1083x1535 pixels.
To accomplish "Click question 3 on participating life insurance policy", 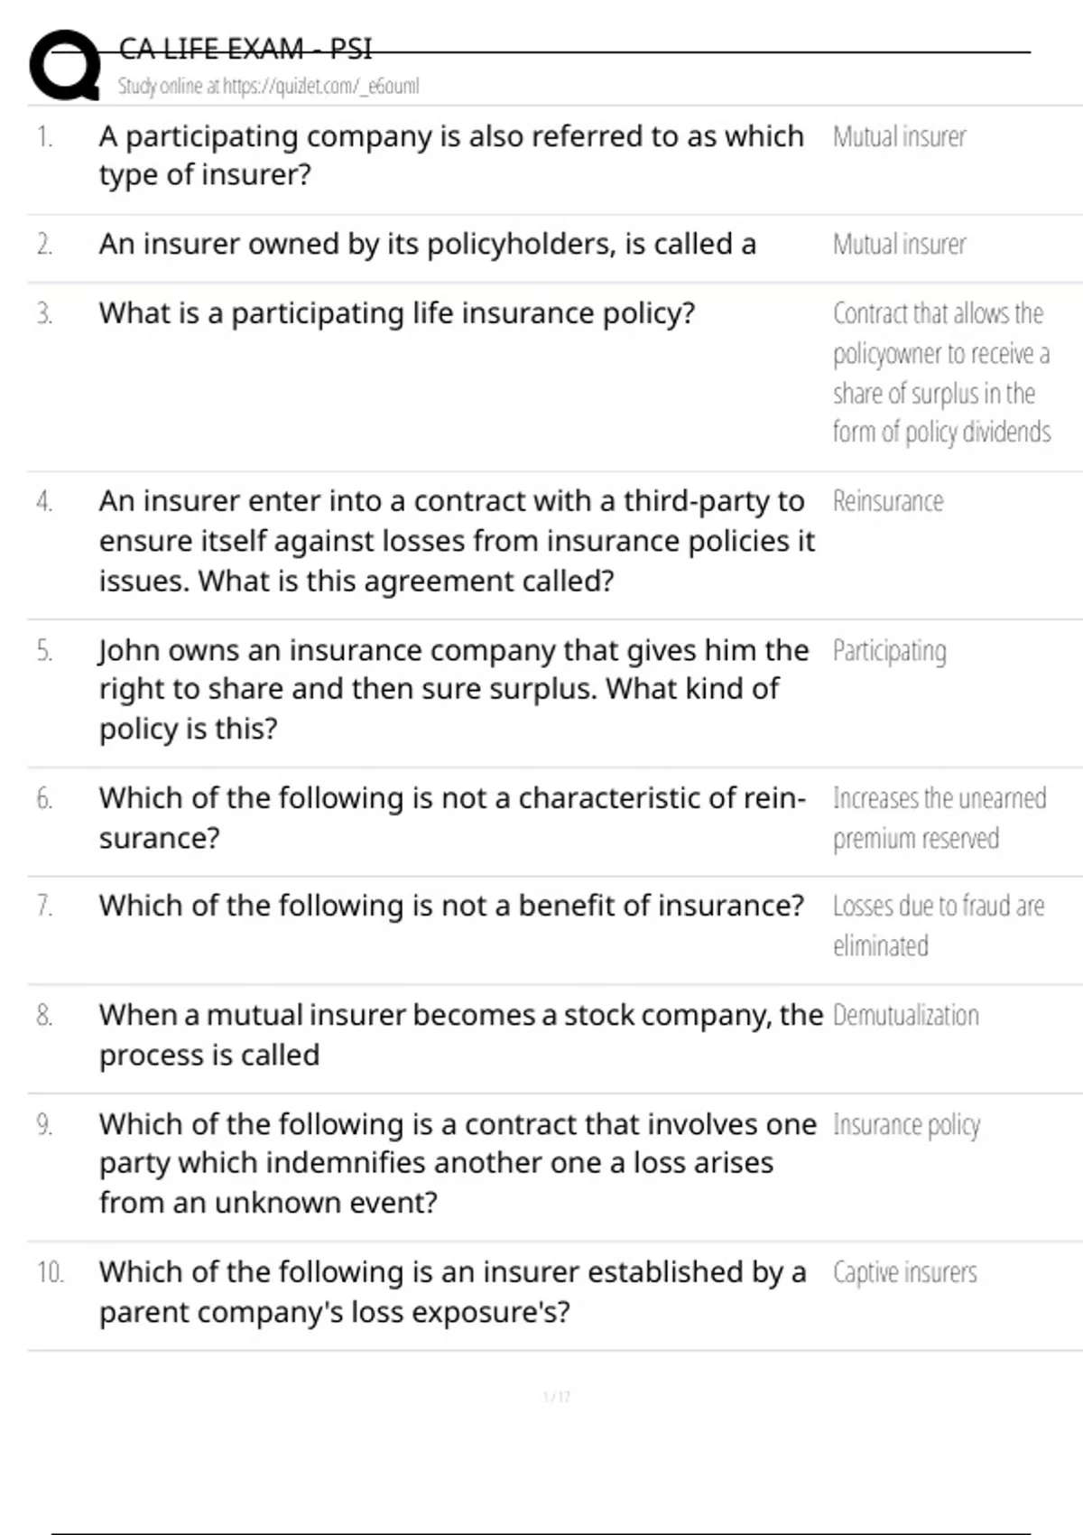I will click(x=397, y=314).
